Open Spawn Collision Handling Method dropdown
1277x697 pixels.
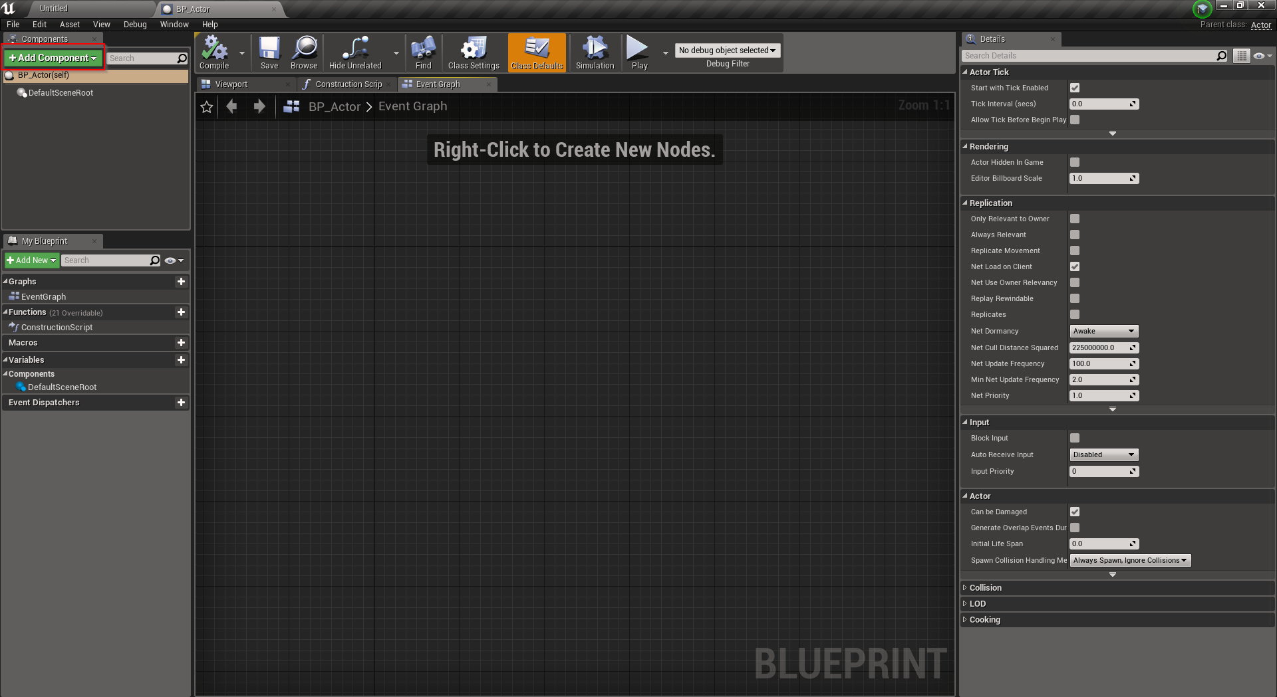1130,560
